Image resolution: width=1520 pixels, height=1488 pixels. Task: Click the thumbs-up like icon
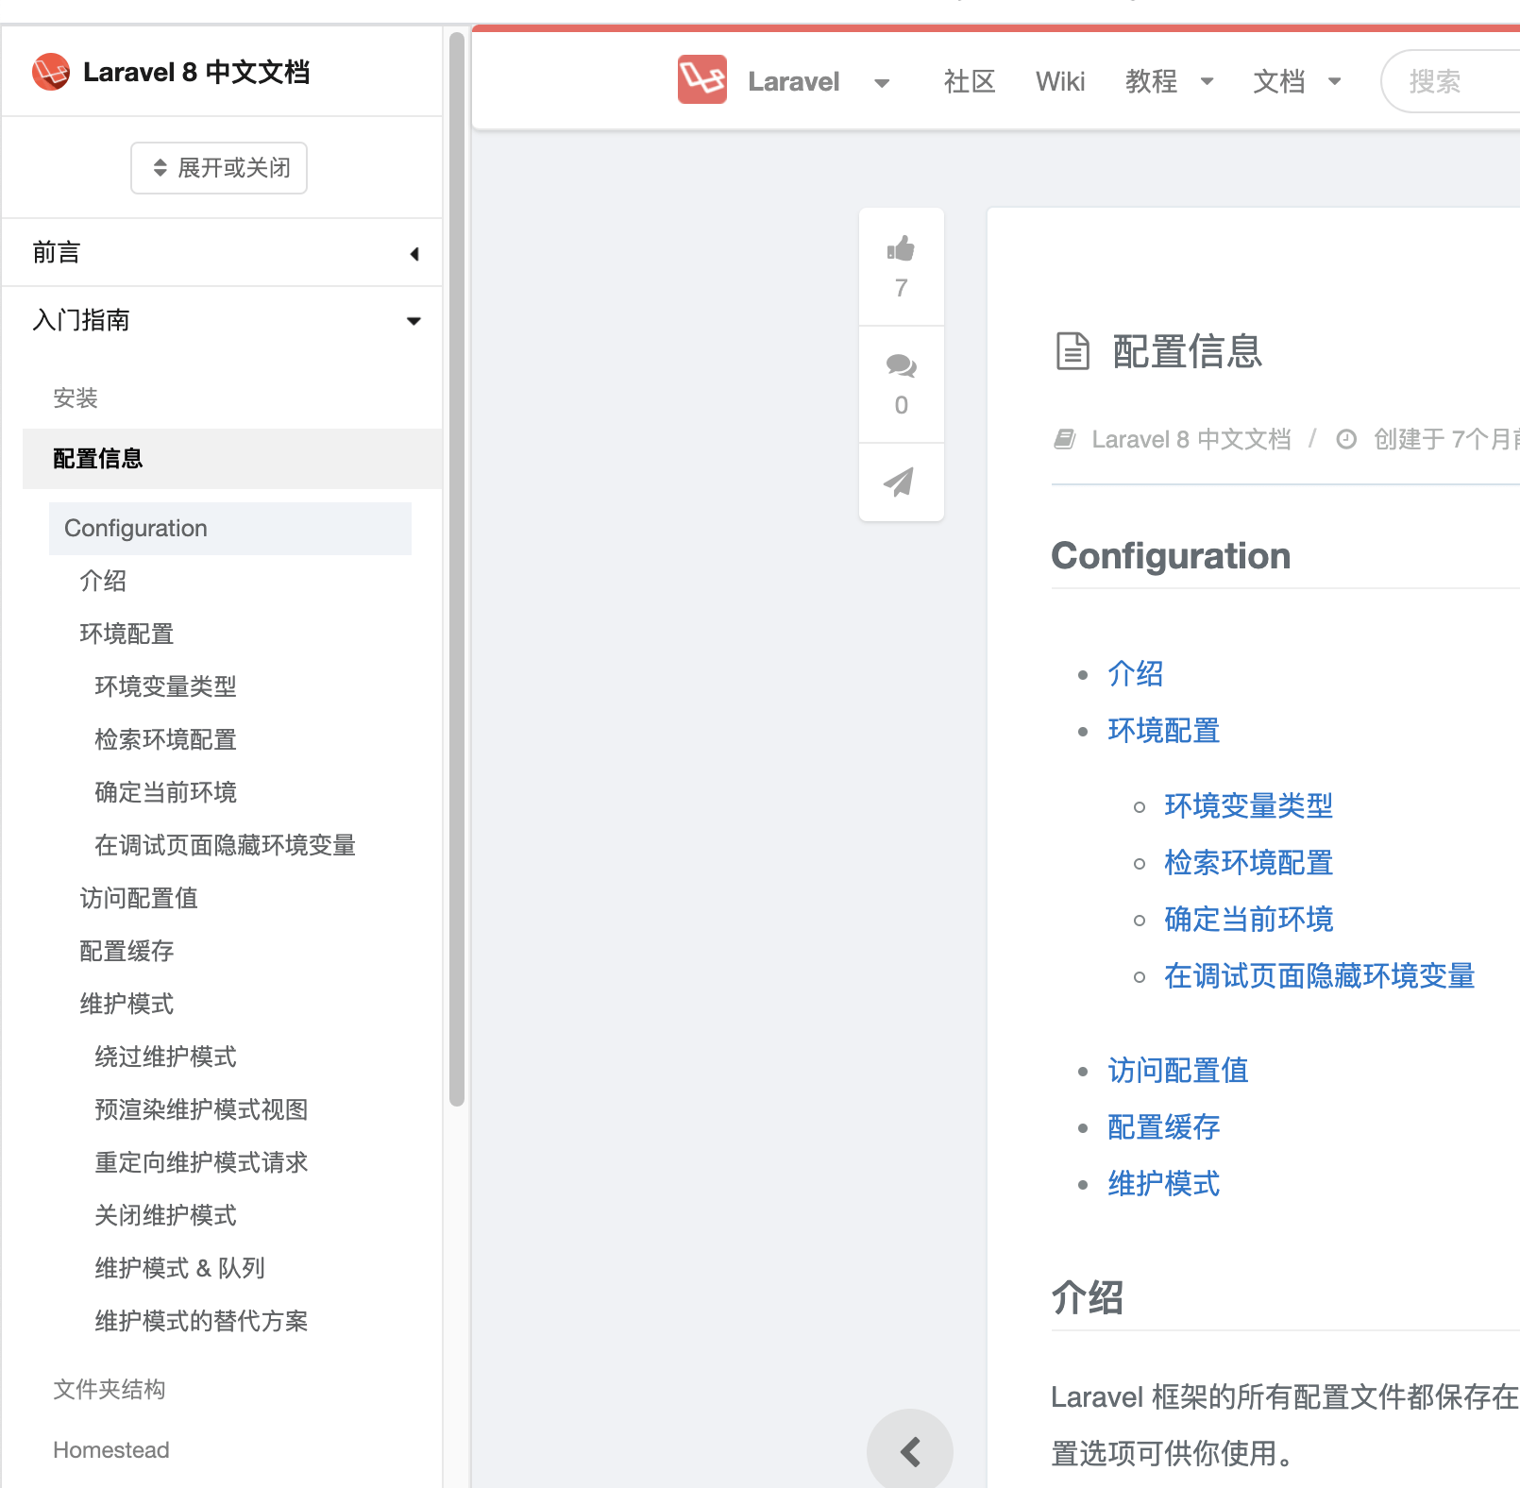902,248
